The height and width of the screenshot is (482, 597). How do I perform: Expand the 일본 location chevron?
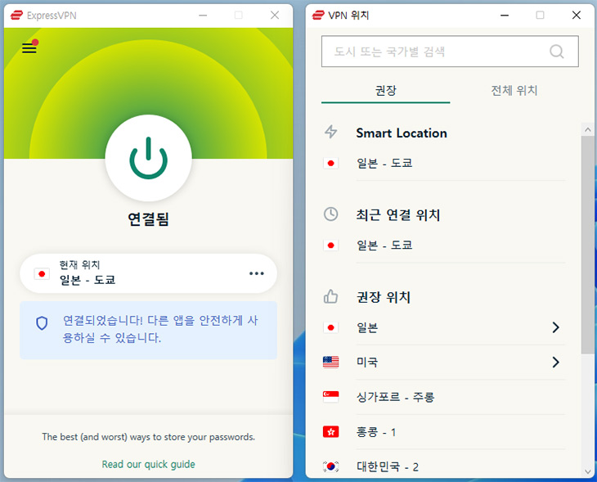click(x=556, y=327)
